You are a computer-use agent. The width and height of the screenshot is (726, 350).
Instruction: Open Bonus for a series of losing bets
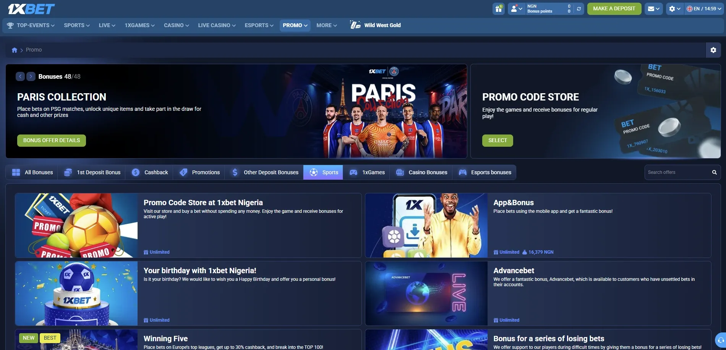pos(549,339)
